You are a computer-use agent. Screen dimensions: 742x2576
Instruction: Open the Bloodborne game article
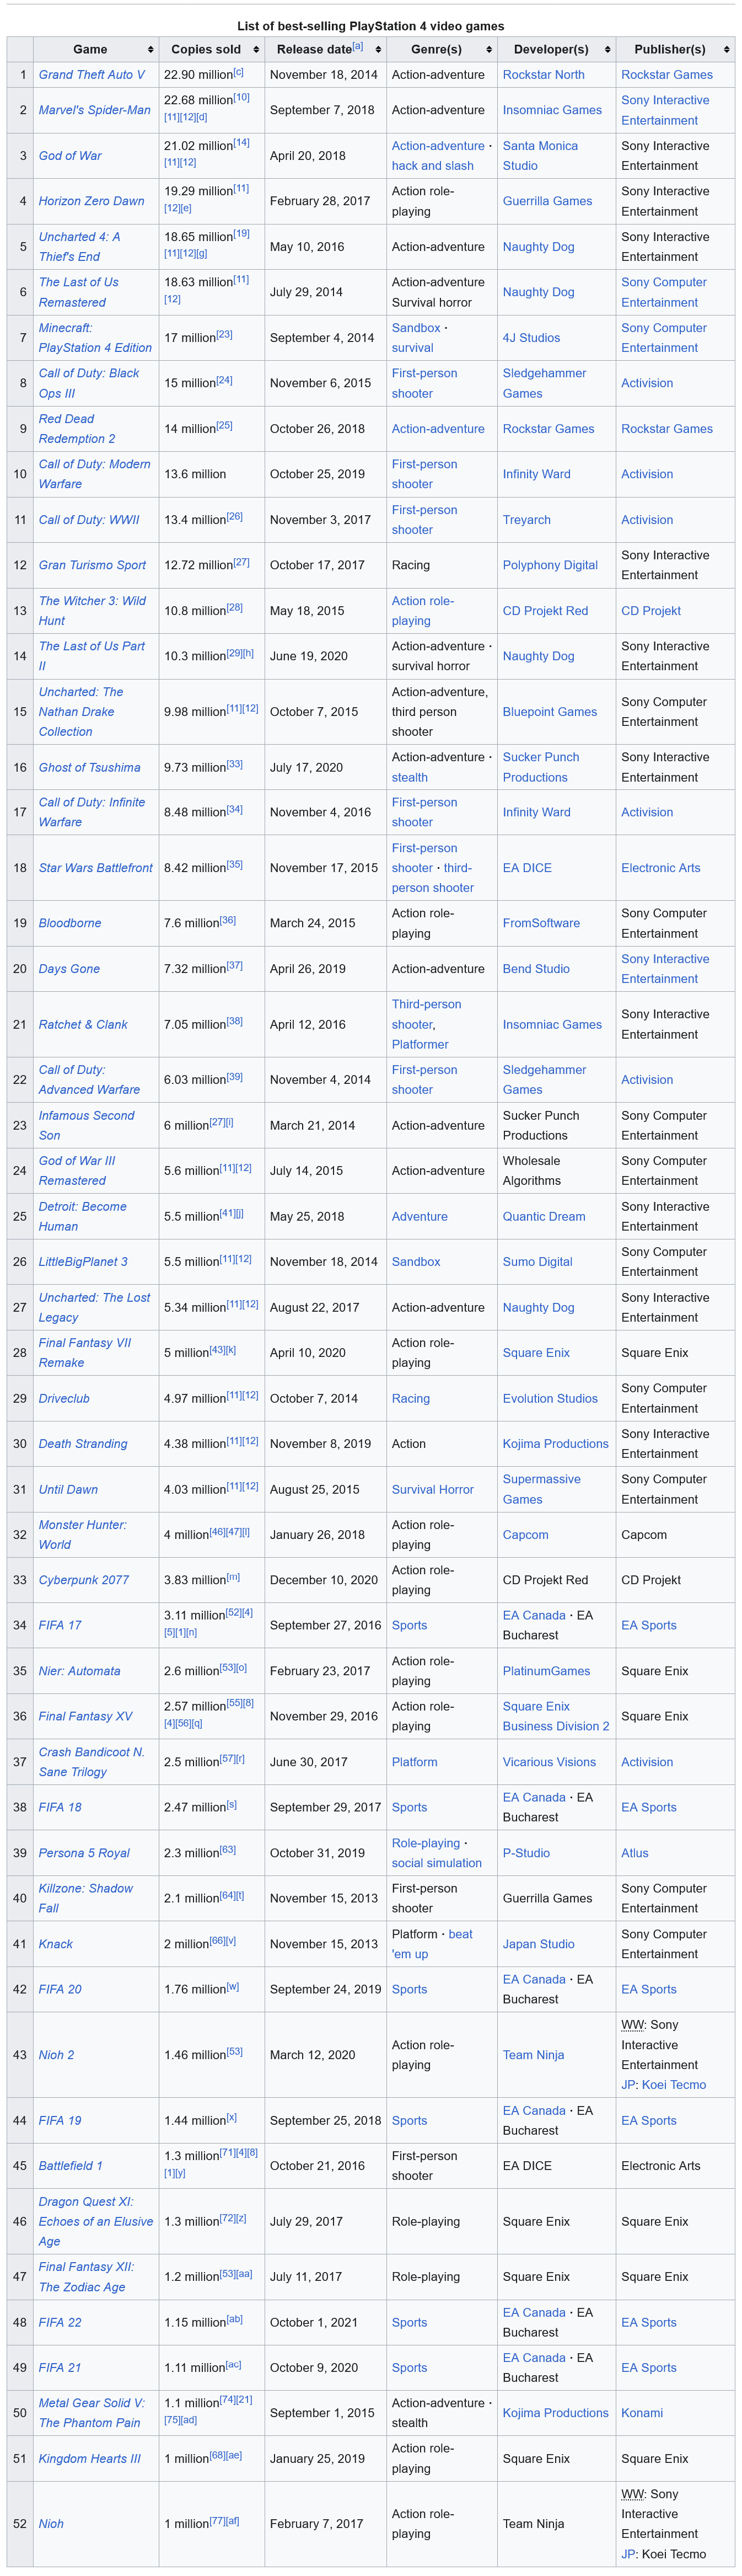70,923
